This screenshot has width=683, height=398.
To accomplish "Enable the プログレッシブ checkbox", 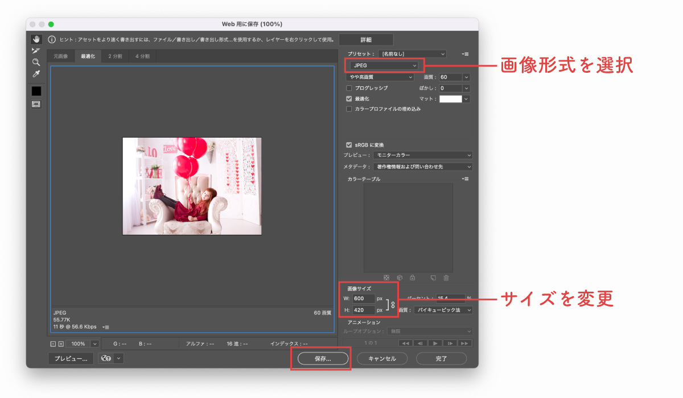I will tap(349, 88).
